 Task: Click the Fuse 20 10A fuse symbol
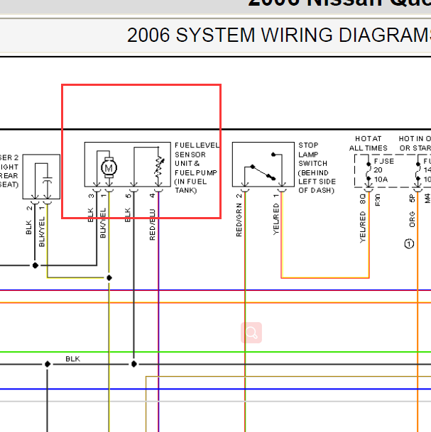click(369, 171)
